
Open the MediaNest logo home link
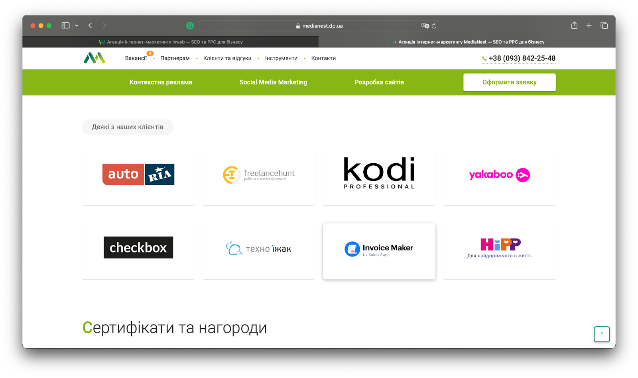click(95, 58)
